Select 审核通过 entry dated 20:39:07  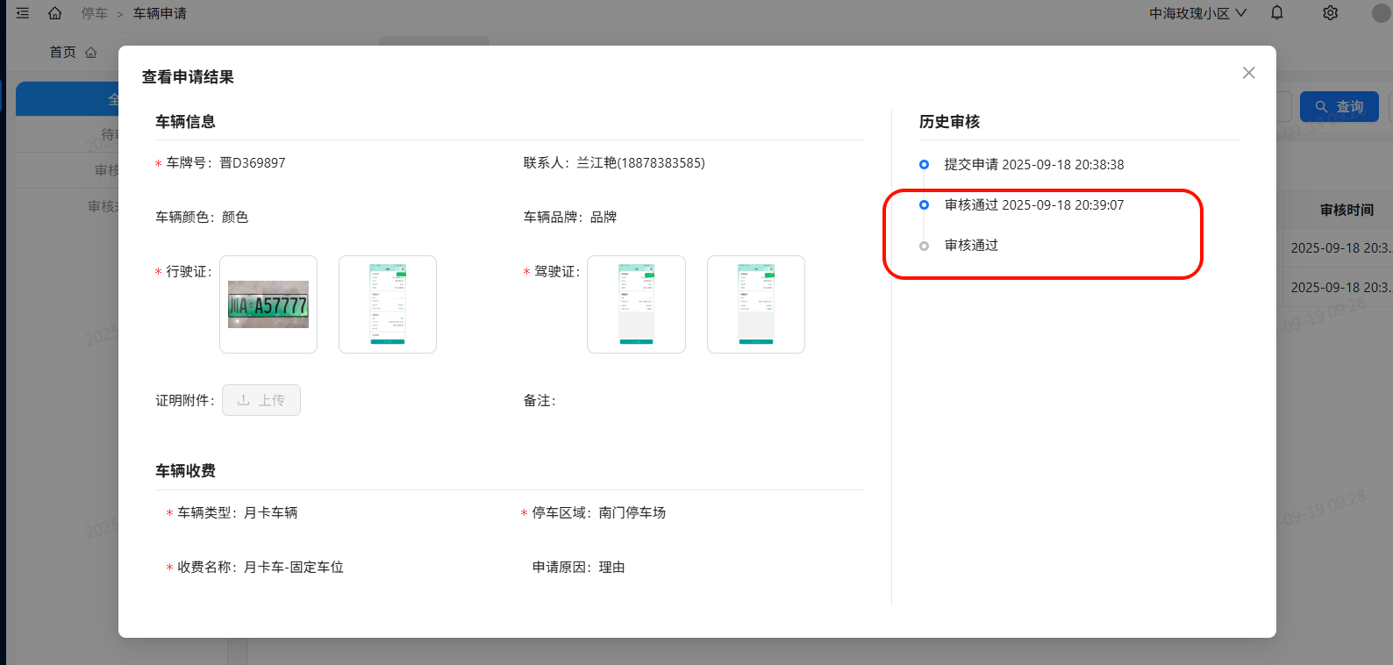tap(1033, 205)
